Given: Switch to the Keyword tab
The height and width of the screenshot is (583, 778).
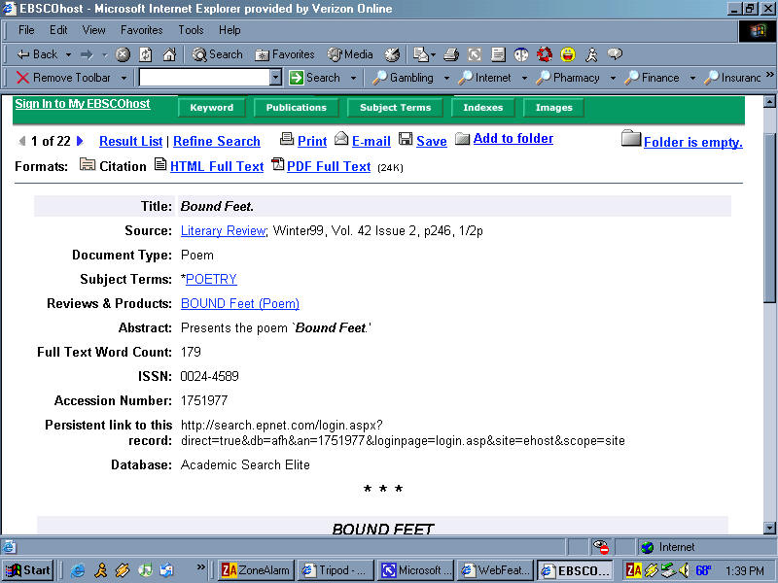Looking at the screenshot, I should [211, 107].
